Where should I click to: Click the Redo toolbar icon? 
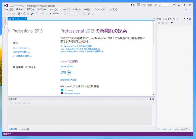43,14
